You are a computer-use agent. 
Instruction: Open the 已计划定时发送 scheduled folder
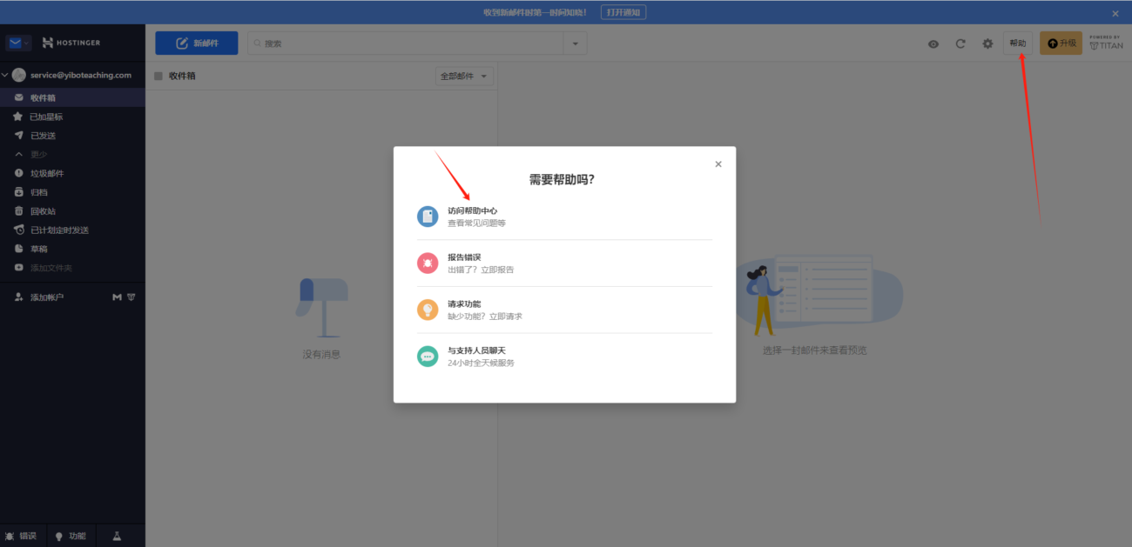coord(72,230)
